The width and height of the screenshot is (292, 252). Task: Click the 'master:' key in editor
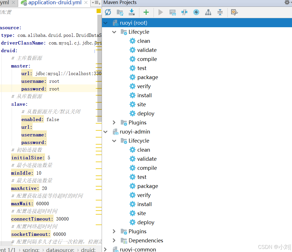point(21,66)
